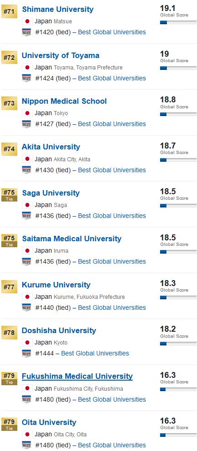
Task: Click the 18.3 global score bar for Kurume University
Action: [178, 297]
